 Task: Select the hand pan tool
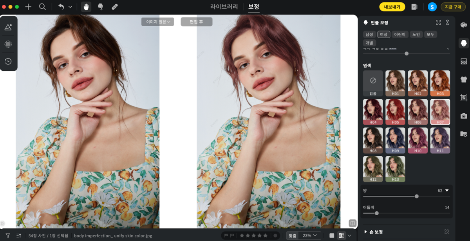pyautogui.click(x=86, y=7)
